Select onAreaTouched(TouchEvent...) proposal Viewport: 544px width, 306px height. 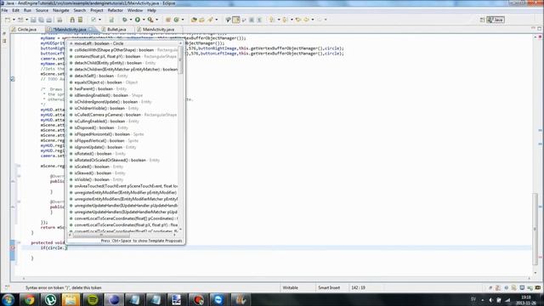click(x=122, y=186)
